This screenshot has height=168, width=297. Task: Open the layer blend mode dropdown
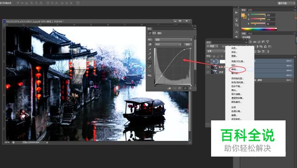click(216, 51)
